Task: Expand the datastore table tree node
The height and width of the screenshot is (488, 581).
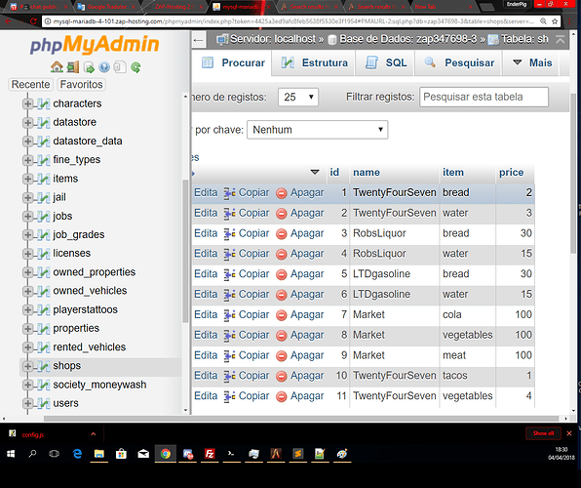Action: 27,122
